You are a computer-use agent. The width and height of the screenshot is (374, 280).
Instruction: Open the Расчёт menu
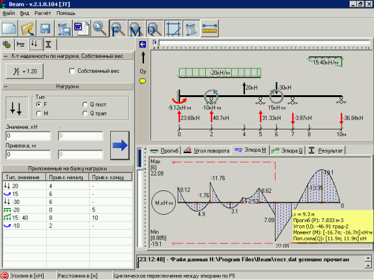(x=42, y=13)
